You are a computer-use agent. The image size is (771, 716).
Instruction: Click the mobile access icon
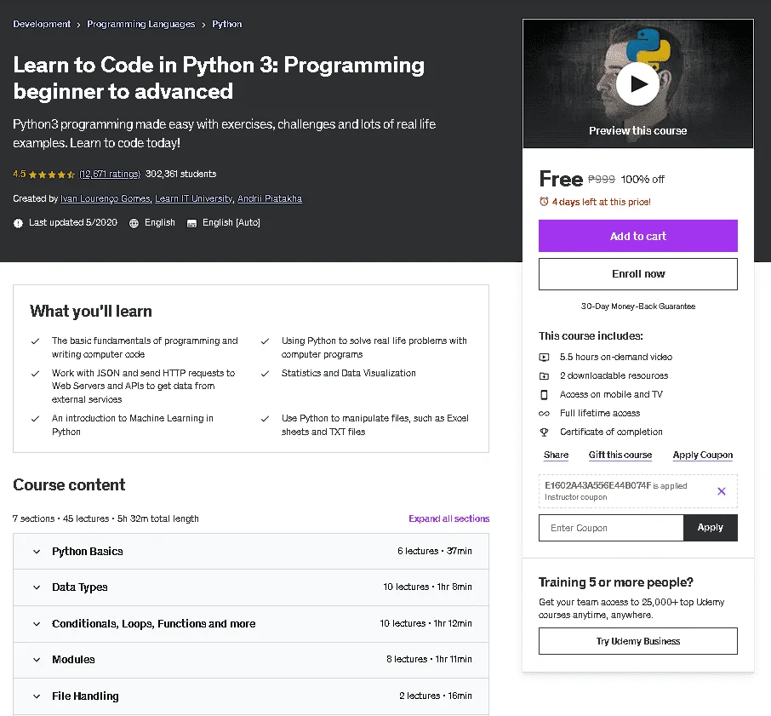point(544,395)
